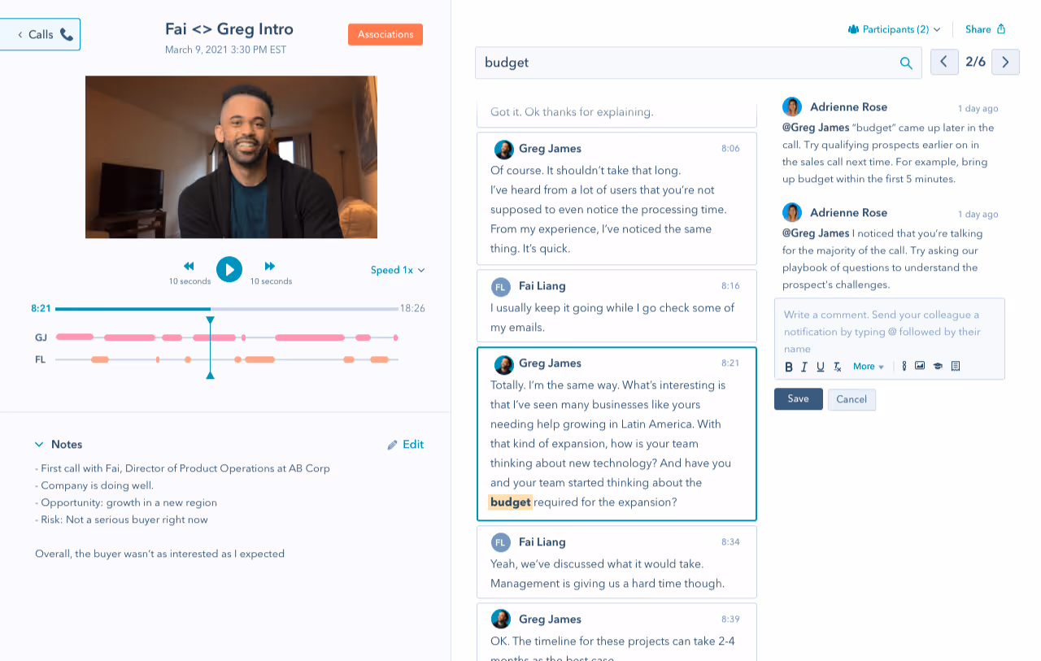
Task: Go back to the Calls list
Action: tap(40, 34)
